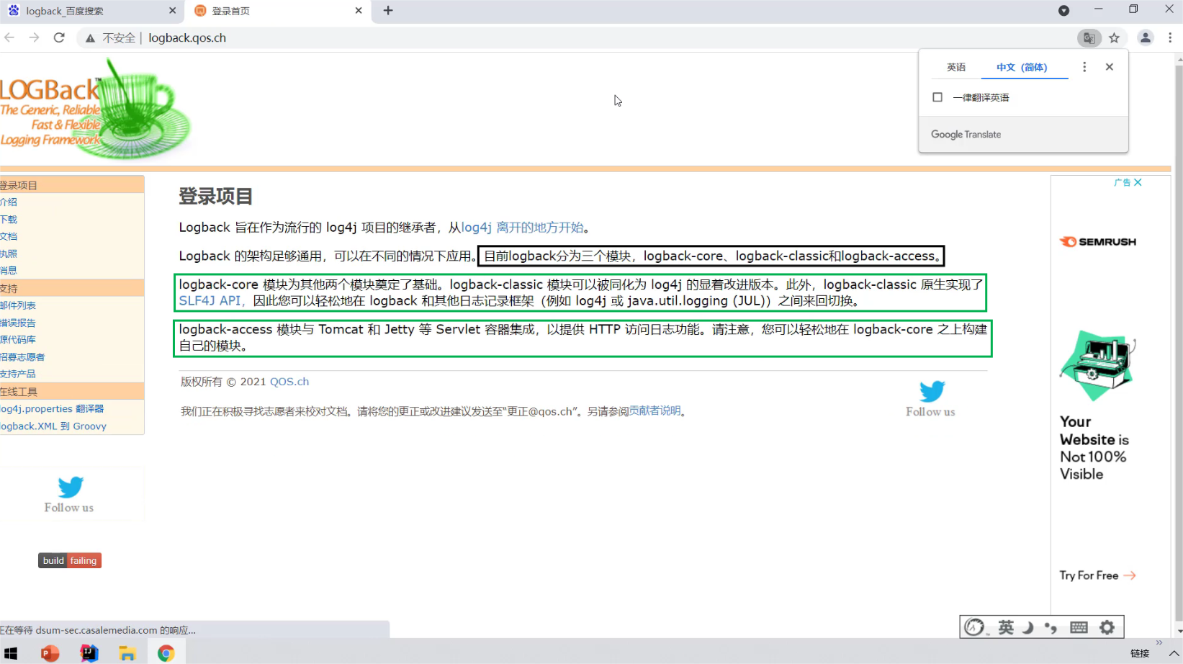Open the Google Translate icon in address bar
The width and height of the screenshot is (1183, 664).
click(1089, 38)
